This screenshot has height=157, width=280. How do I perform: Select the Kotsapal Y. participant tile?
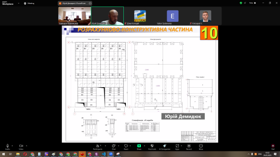tap(205, 16)
